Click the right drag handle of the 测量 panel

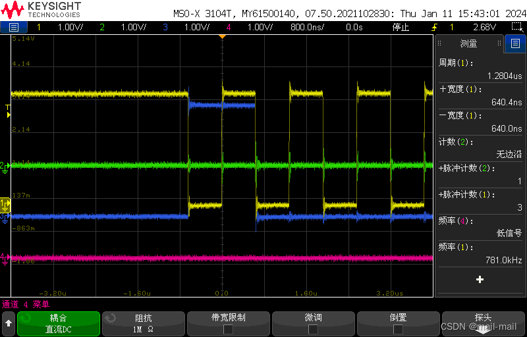499,43
